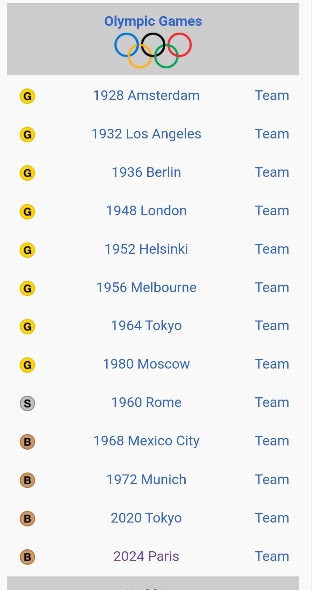The height and width of the screenshot is (590, 322).
Task: Click the Olympic rings logo
Action: (x=153, y=50)
